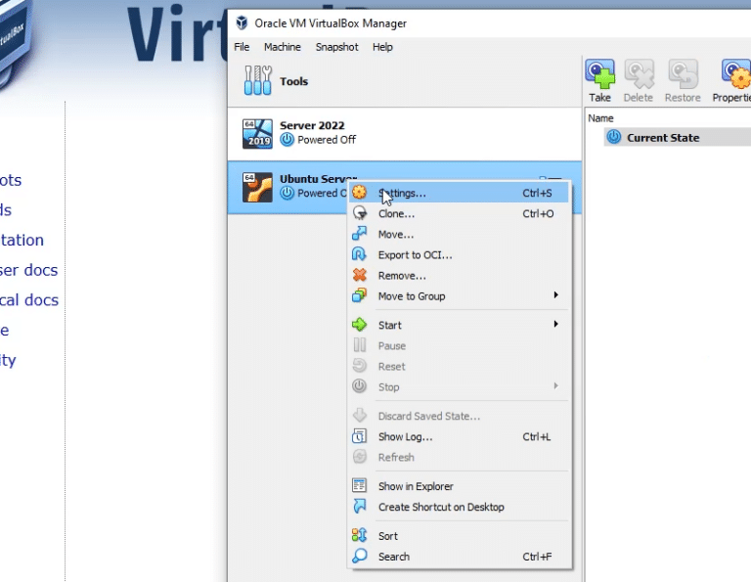
Task: Expand the Move to Group submenu arrow
Action: click(x=556, y=296)
